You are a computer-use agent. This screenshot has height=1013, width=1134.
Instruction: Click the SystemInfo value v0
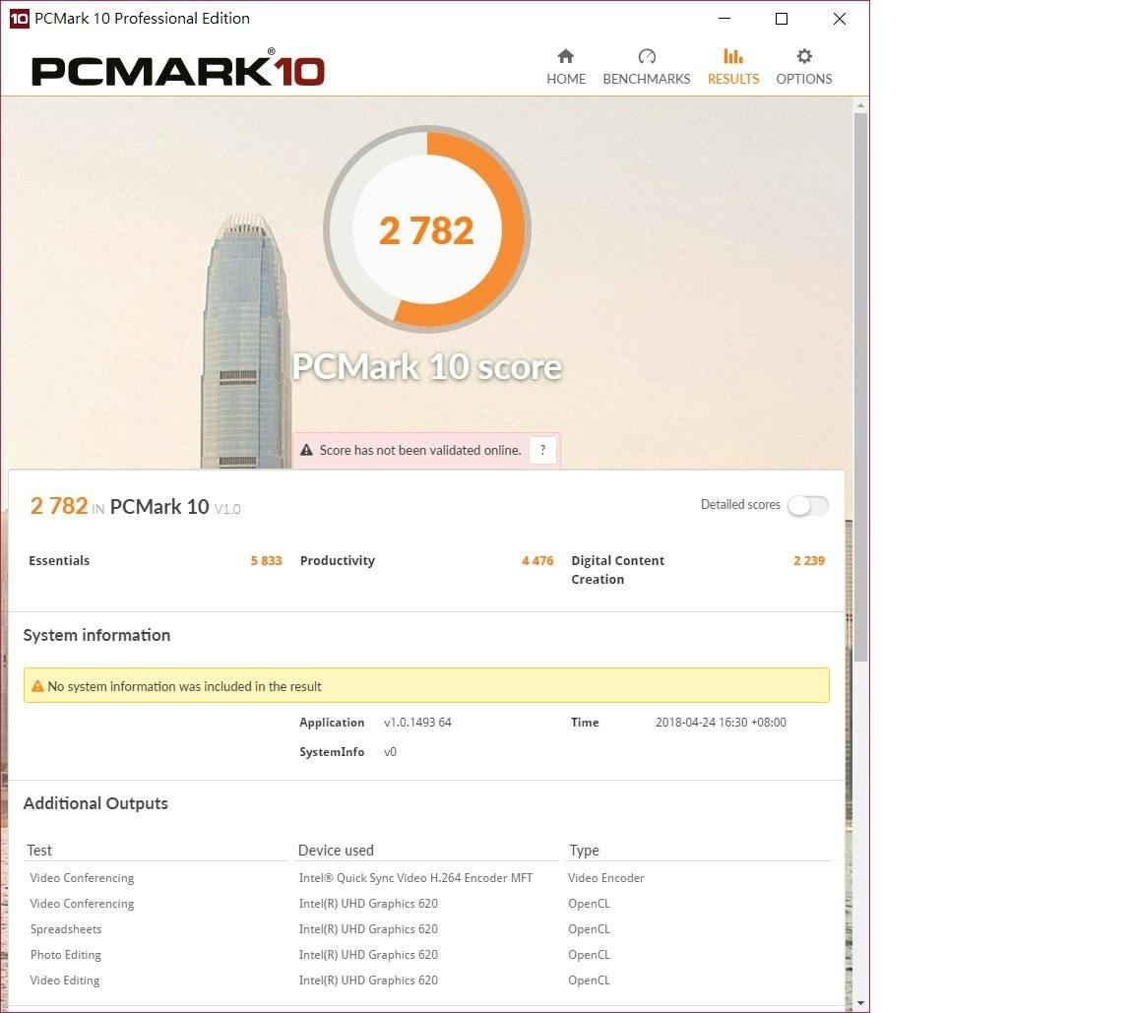tap(390, 752)
